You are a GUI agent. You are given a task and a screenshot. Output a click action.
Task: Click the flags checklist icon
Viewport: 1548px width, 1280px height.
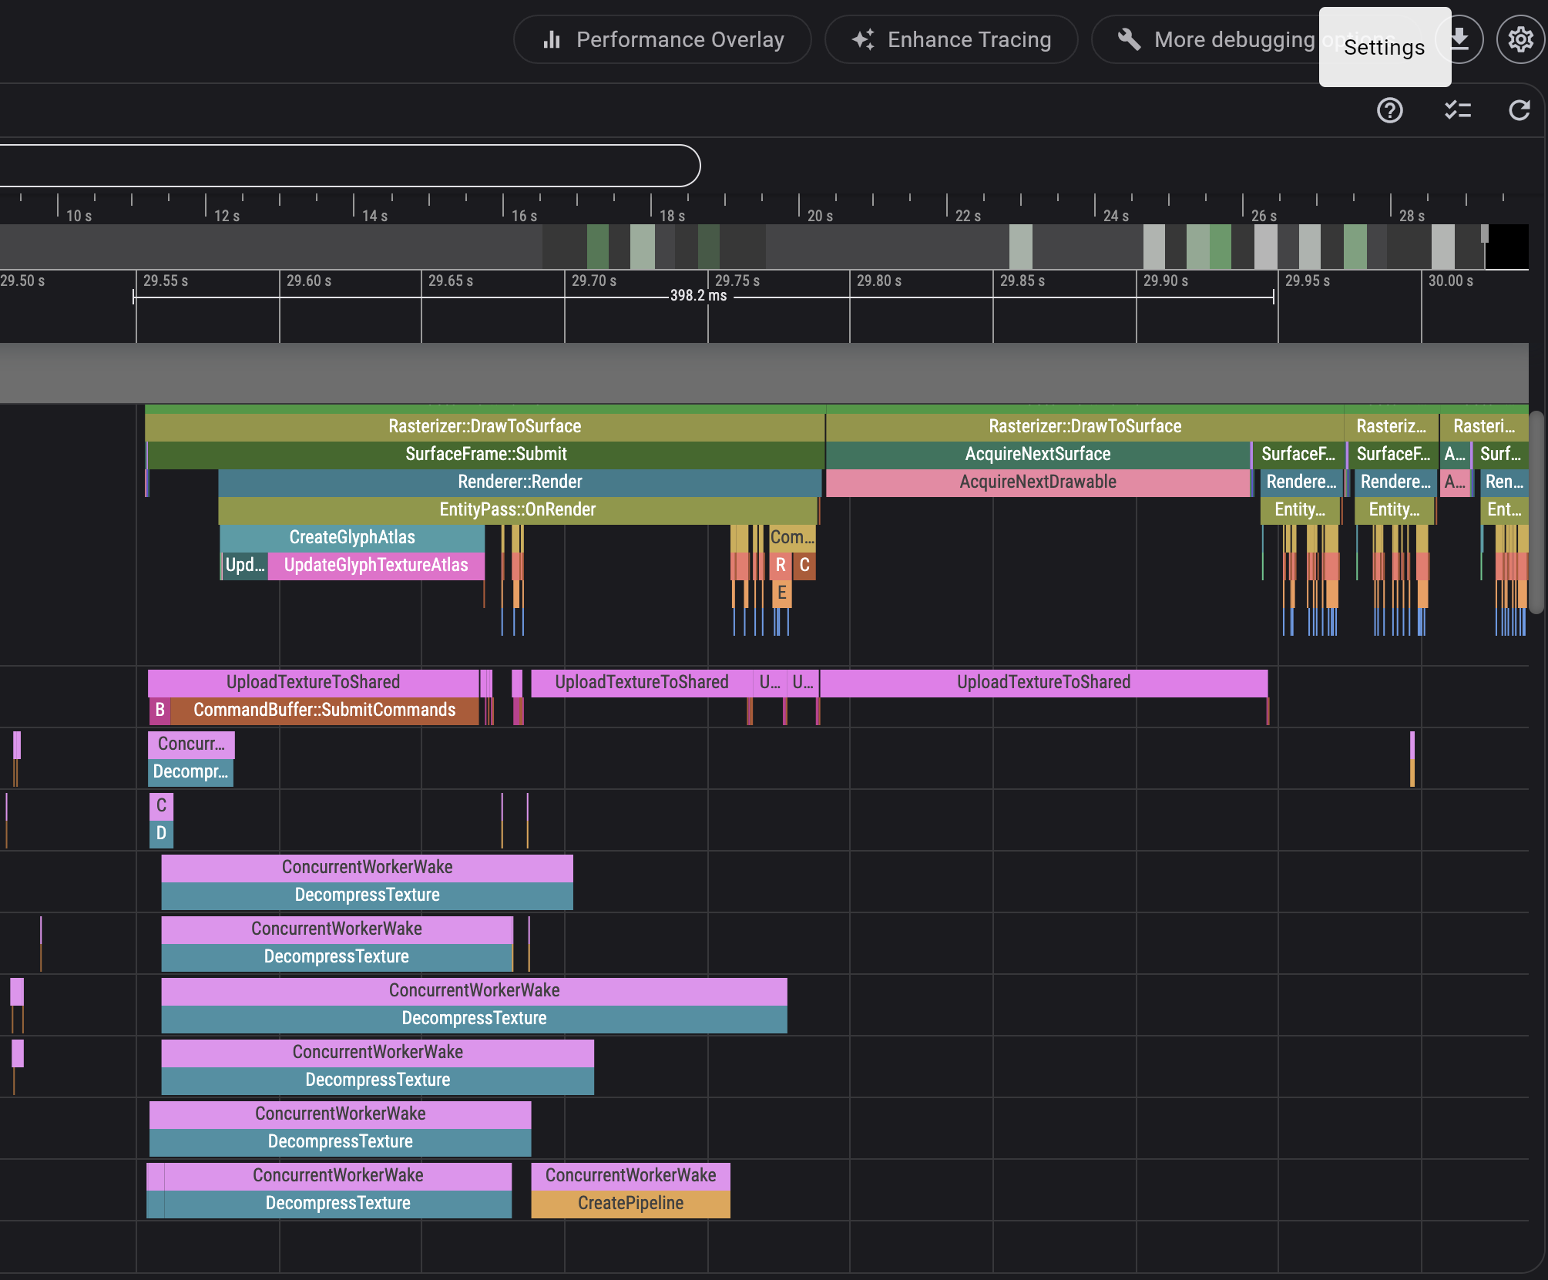click(x=1457, y=110)
